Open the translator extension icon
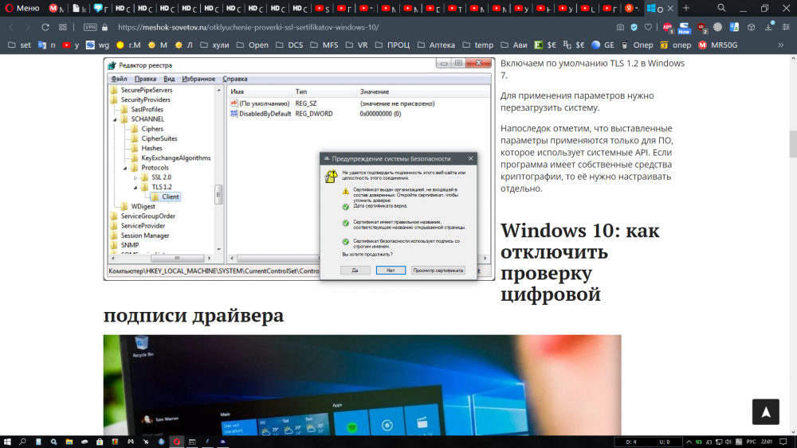Image resolution: width=797 pixels, height=448 pixels. 734,27
